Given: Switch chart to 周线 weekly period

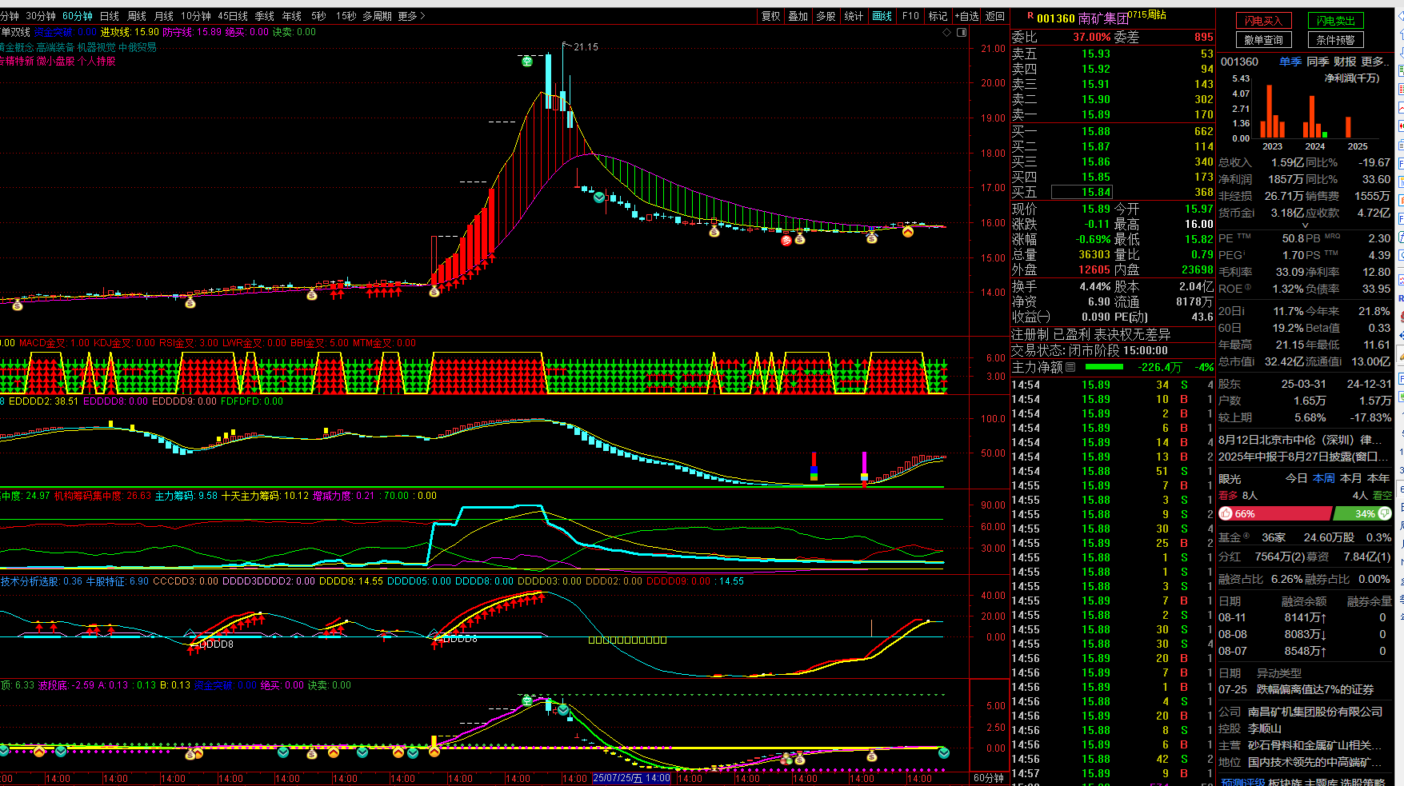Looking at the screenshot, I should (x=137, y=16).
